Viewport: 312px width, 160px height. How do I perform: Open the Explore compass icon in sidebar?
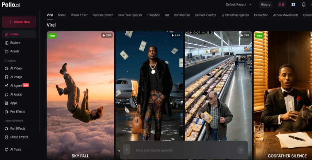(7, 43)
